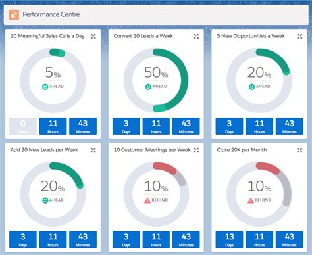Image resolution: width=312 pixels, height=255 pixels.
Task: Expand the 20 Meaningful Sales Calls card
Action: tap(93, 37)
